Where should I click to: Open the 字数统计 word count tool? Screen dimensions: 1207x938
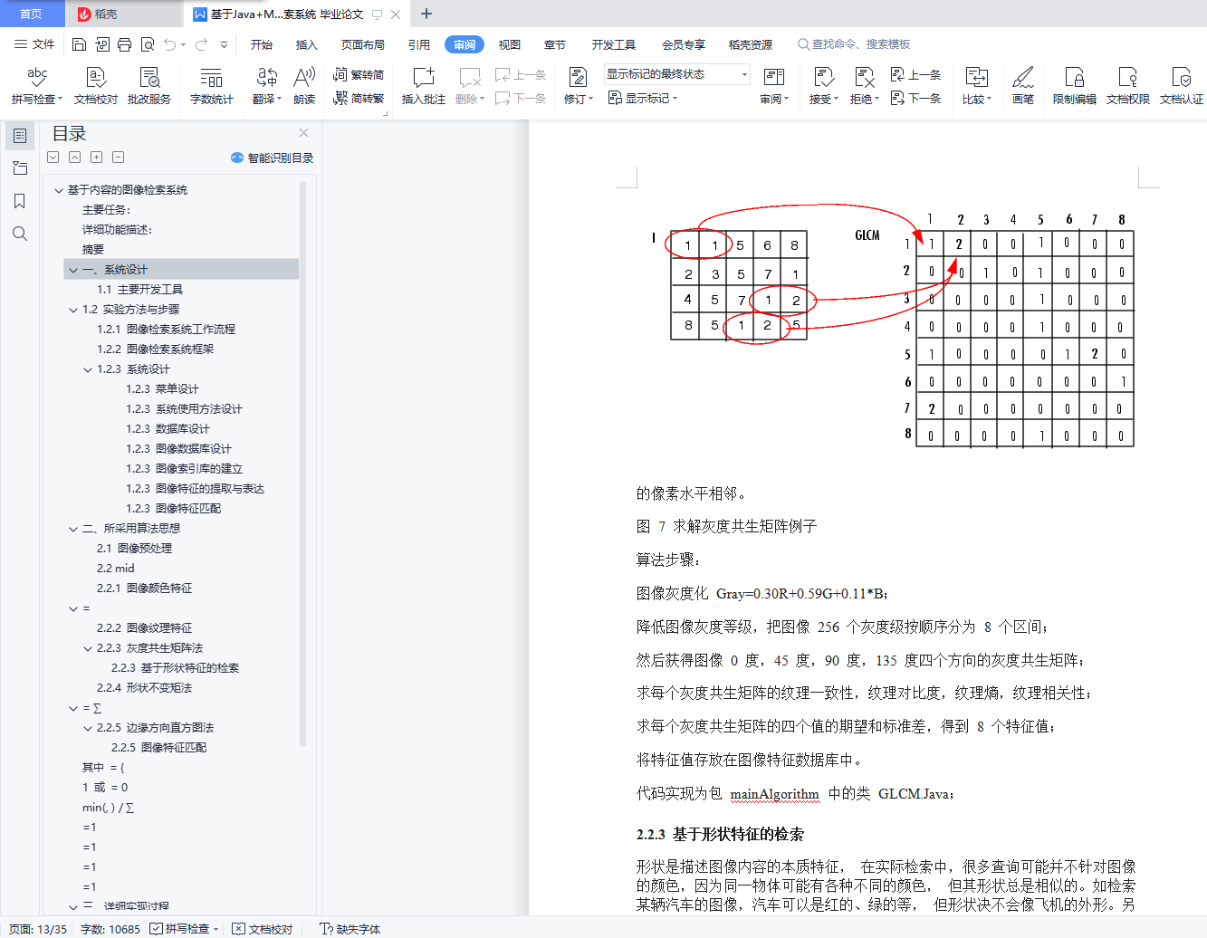pyautogui.click(x=211, y=86)
